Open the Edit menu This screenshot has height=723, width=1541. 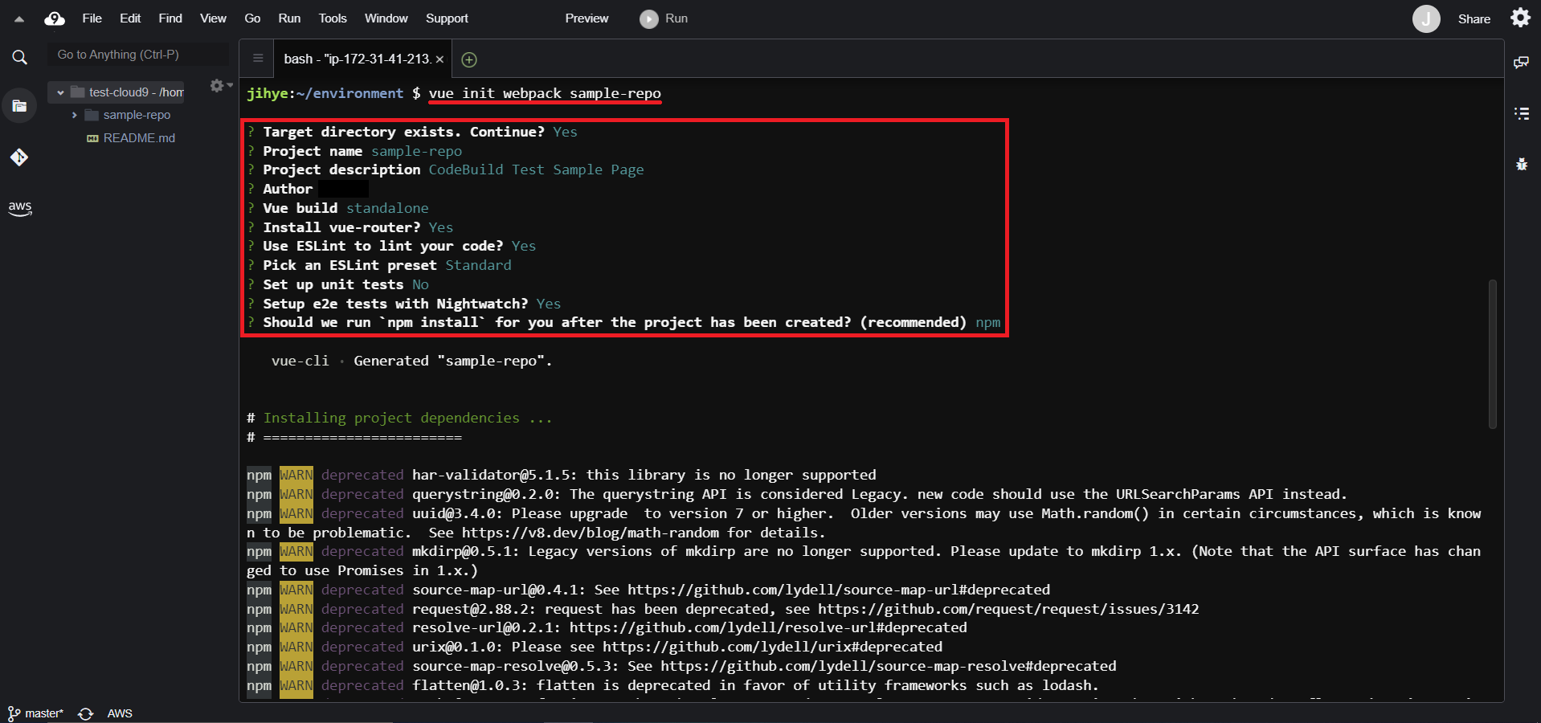130,18
